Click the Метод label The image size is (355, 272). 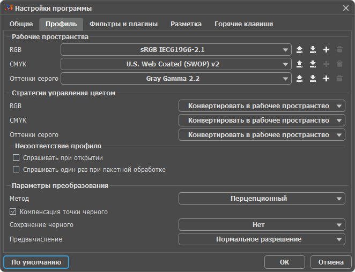coord(19,199)
